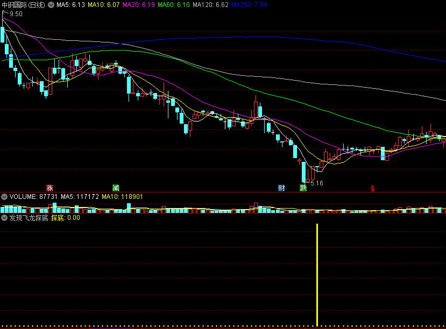Screen dimensions: 446x329
Task: Click the yellow 探底 signal bar
Action: pyautogui.click(x=317, y=275)
